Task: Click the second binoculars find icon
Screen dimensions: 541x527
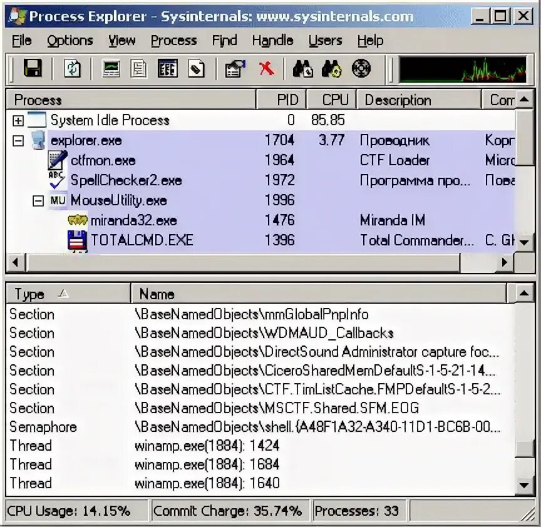Action: [x=332, y=68]
